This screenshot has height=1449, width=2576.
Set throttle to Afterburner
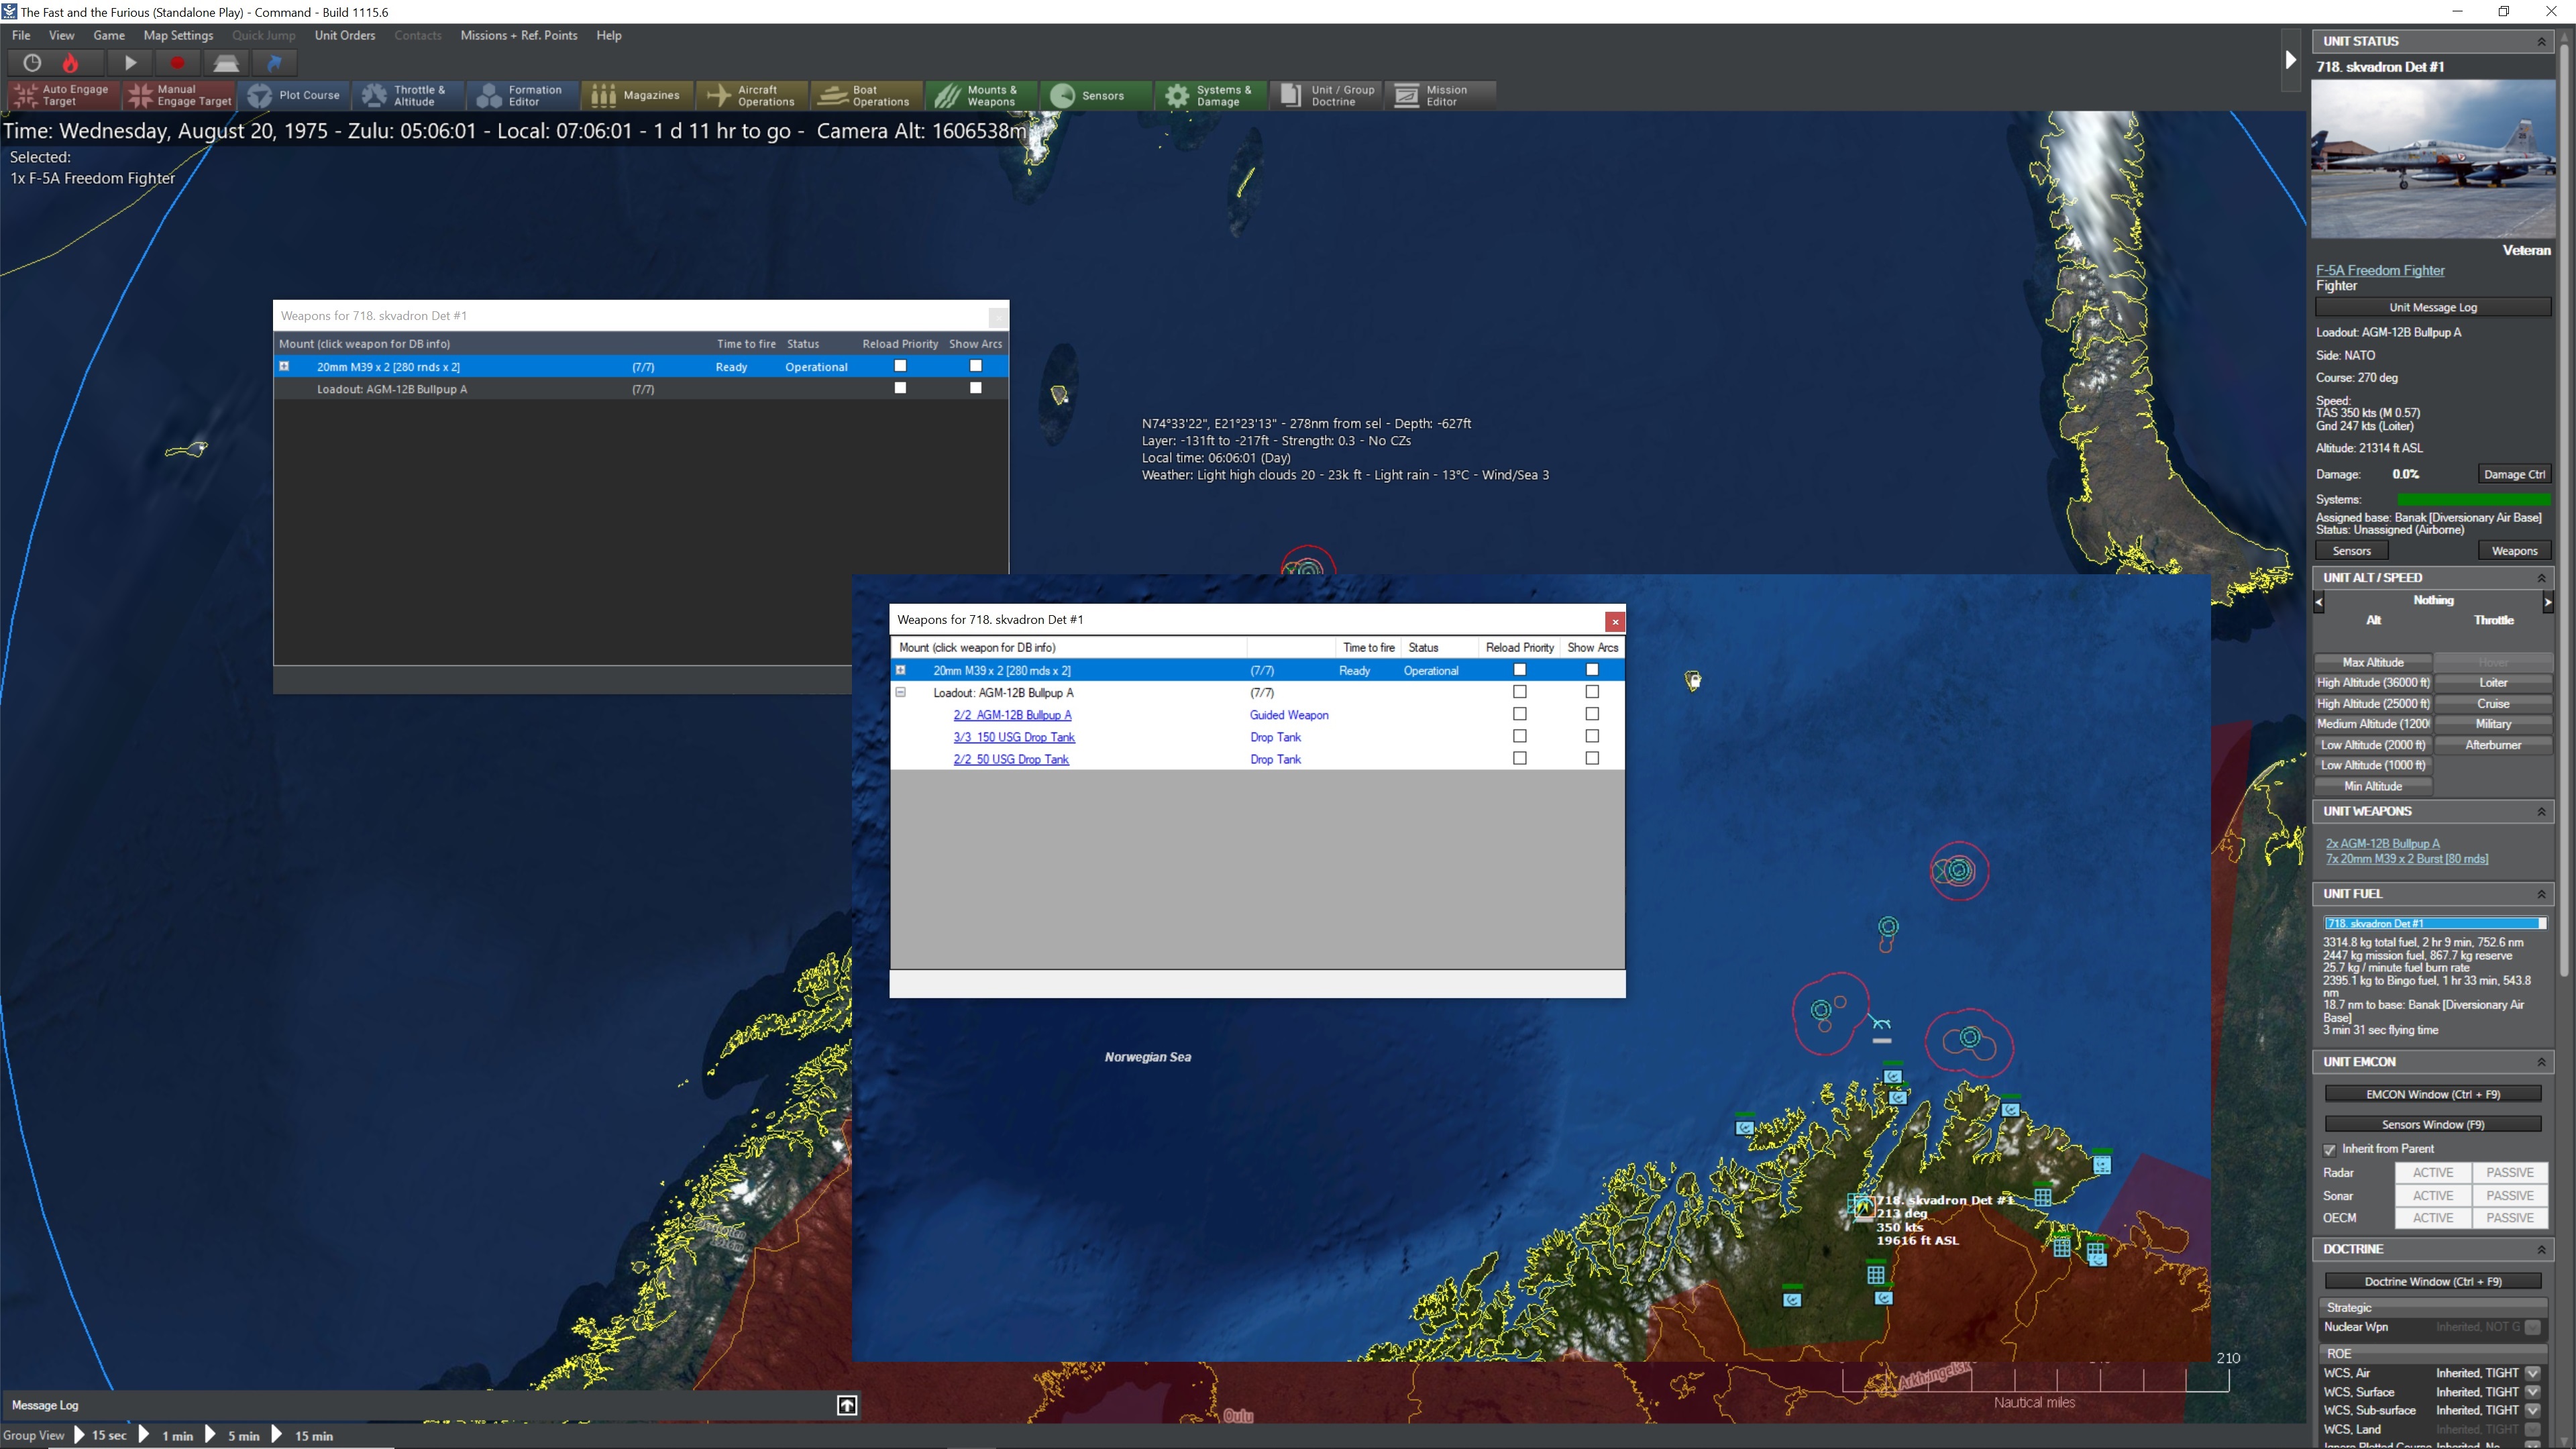click(2493, 745)
